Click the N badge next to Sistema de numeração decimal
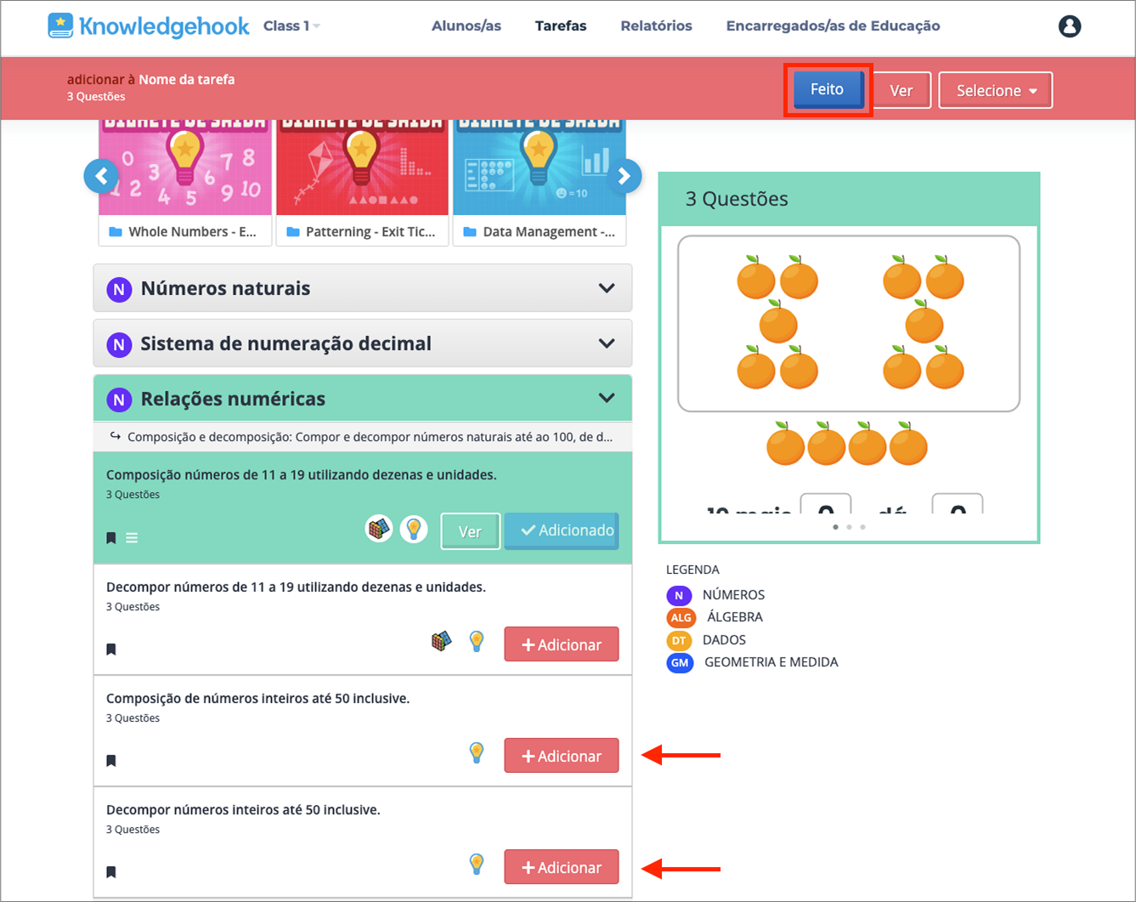 click(119, 344)
